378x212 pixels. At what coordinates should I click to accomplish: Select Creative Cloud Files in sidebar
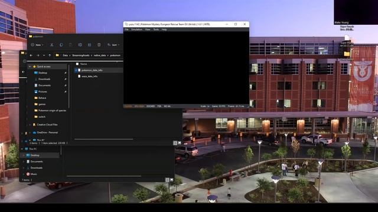(x=47, y=124)
